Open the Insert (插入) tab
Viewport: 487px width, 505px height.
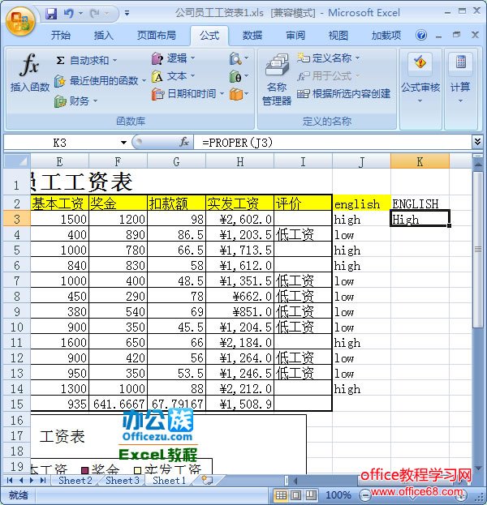tap(104, 35)
